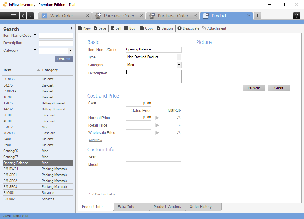304x219 pixels.
Task: Click the Cost amount field
Action: (139, 103)
